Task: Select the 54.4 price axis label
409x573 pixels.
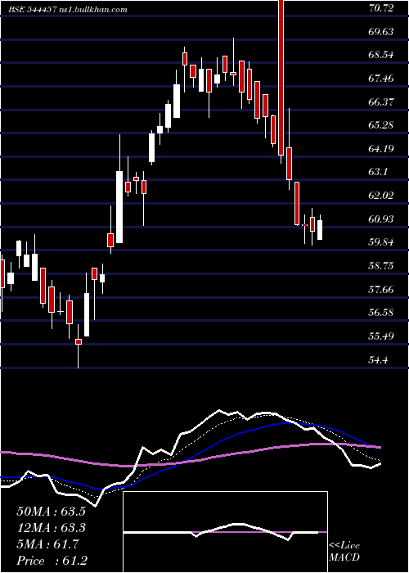Action: 378,360
